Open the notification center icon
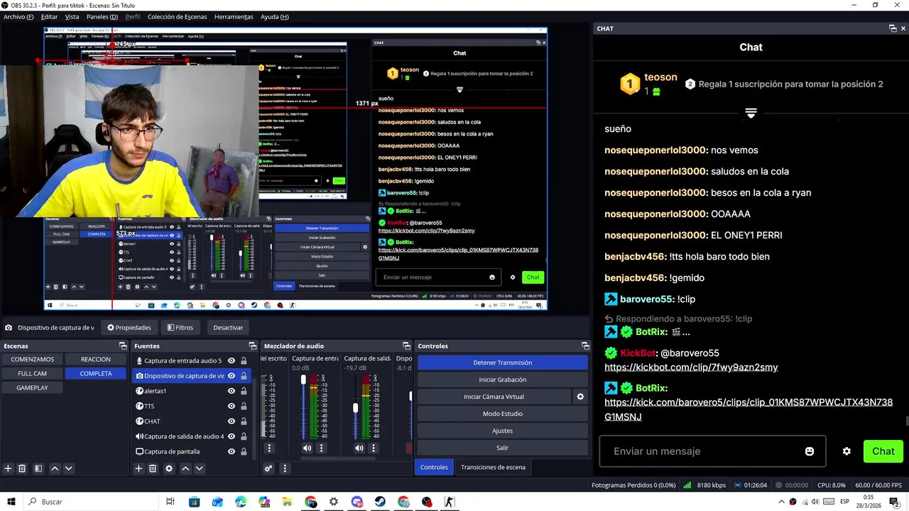 [894, 502]
